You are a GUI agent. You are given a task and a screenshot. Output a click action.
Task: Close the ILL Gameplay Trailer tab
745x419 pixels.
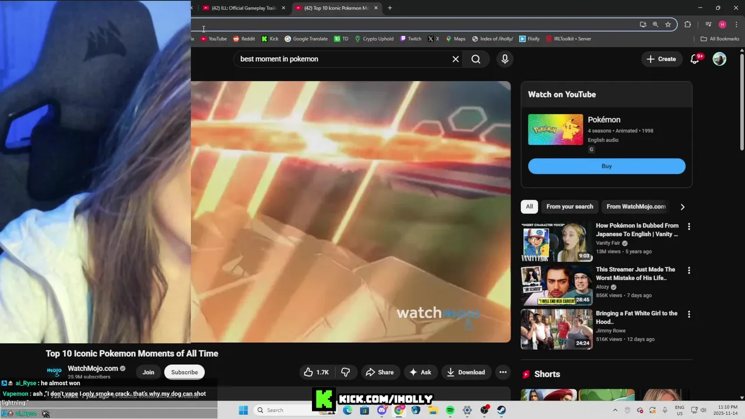[x=283, y=8]
